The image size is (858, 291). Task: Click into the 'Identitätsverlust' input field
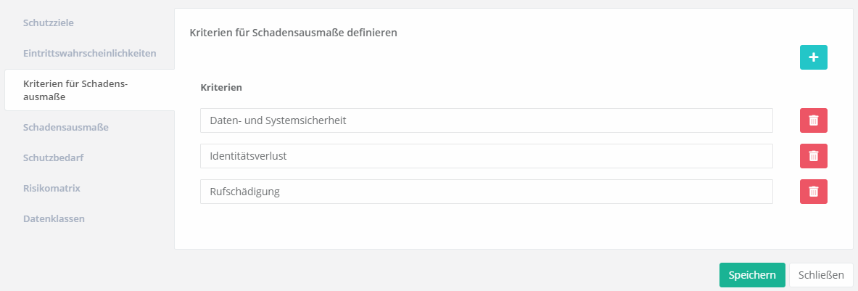(486, 156)
